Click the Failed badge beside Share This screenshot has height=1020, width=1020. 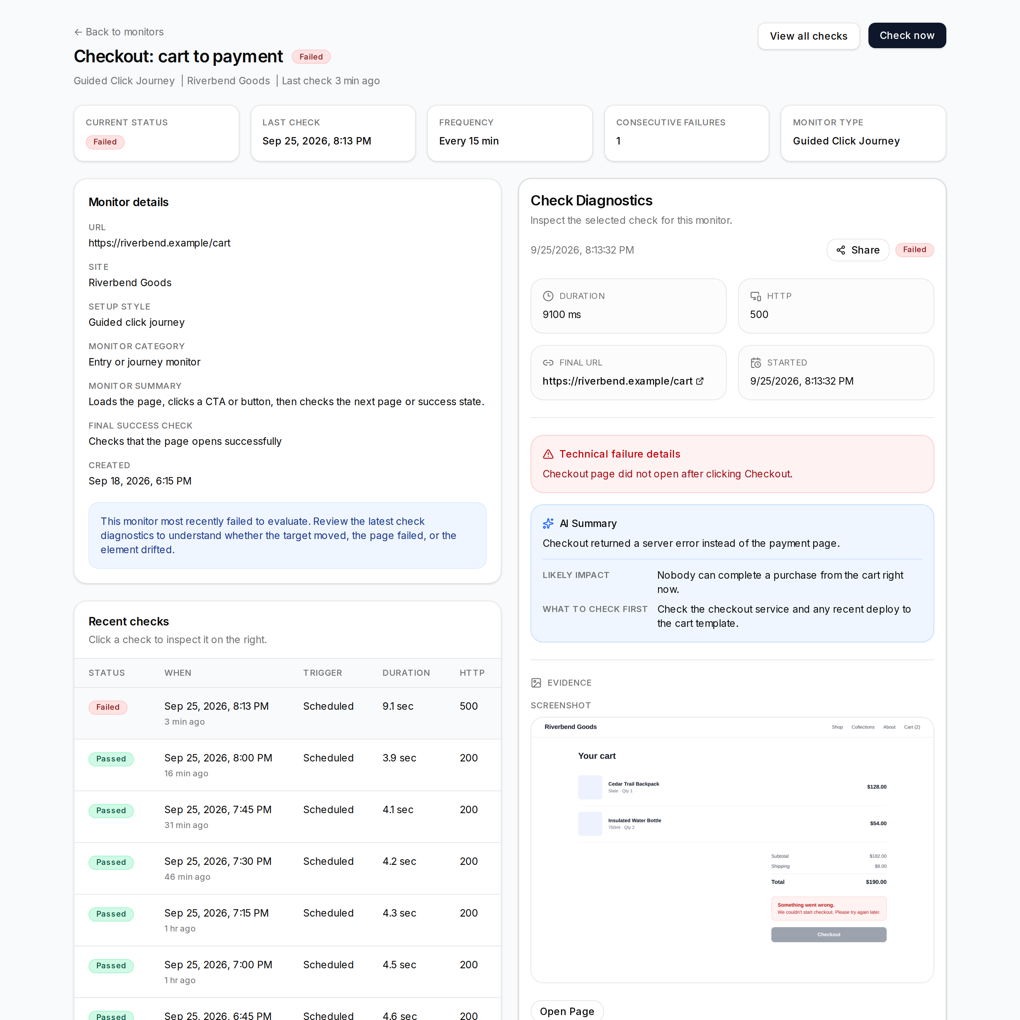pos(914,250)
